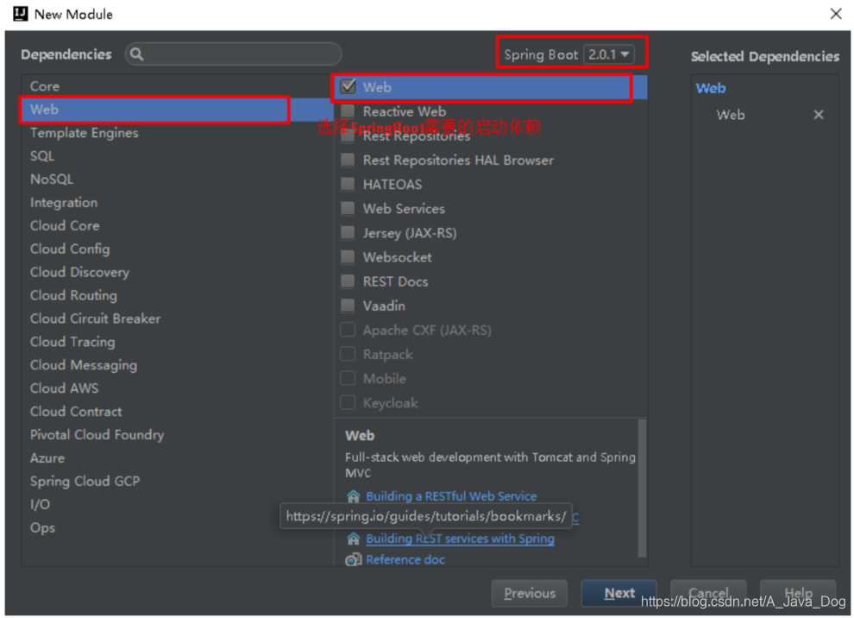
Task: Click the description panel scrollbar
Action: [642, 489]
